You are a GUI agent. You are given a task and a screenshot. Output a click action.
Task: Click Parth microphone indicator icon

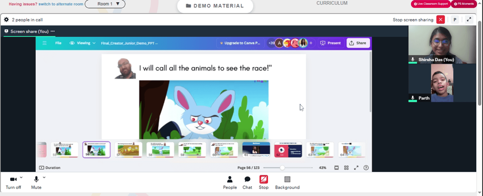coord(413,98)
